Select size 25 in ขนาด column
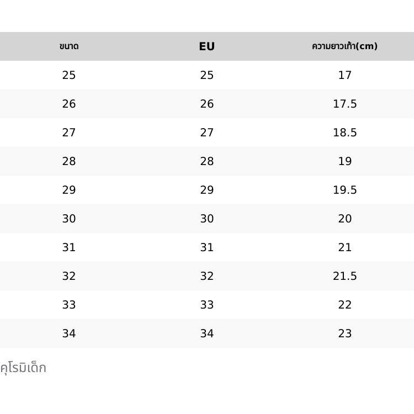Image resolution: width=414 pixels, height=414 pixels. point(69,75)
